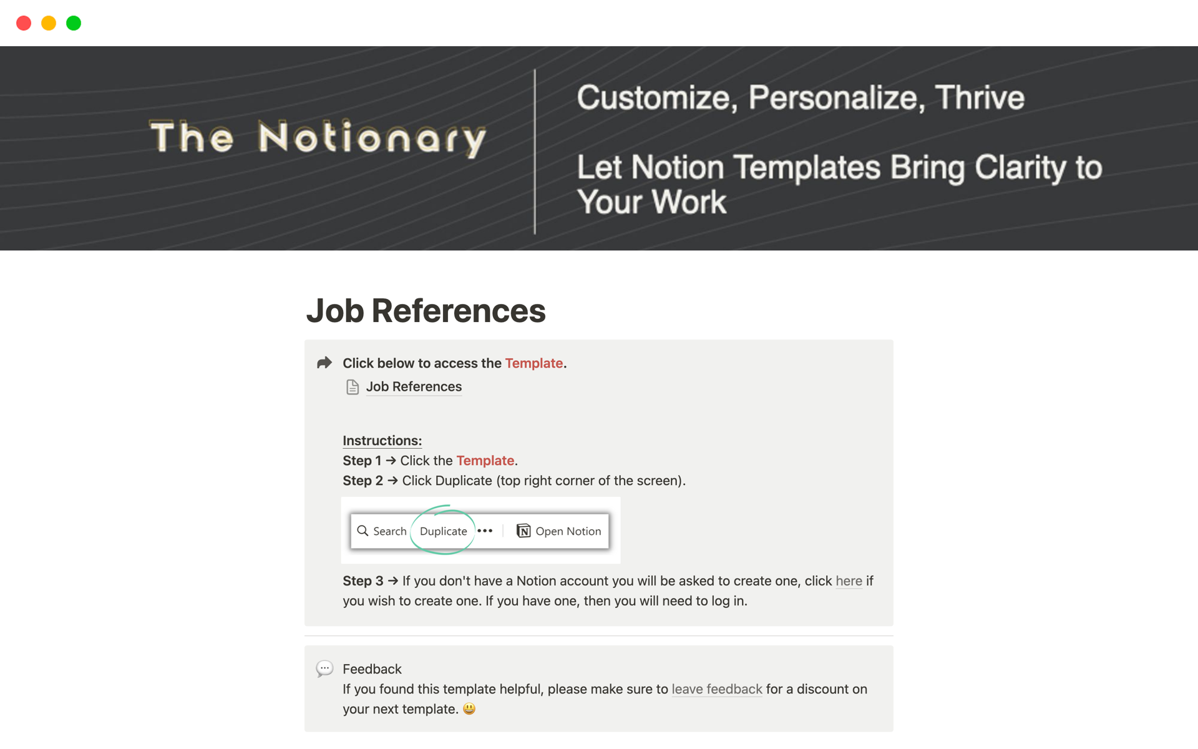This screenshot has height=749, width=1198.
Task: Click the leave feedback hyperlink
Action: (717, 688)
